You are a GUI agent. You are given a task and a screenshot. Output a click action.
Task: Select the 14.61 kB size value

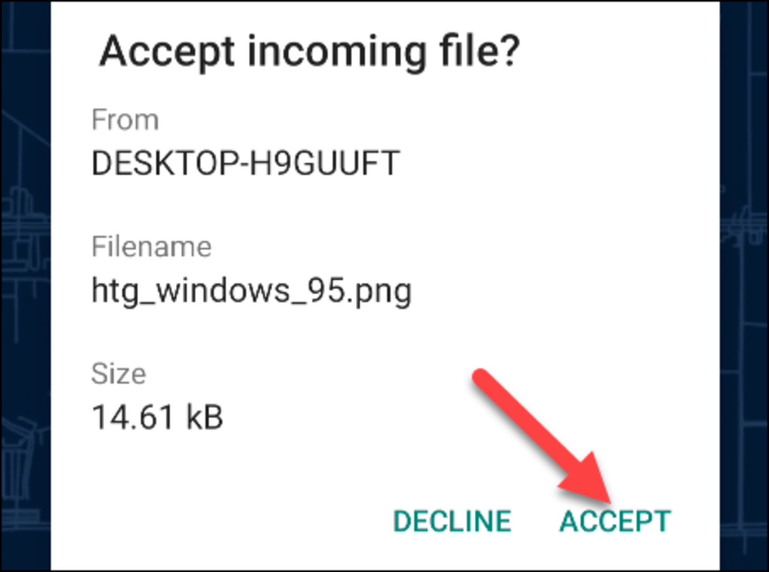157,417
